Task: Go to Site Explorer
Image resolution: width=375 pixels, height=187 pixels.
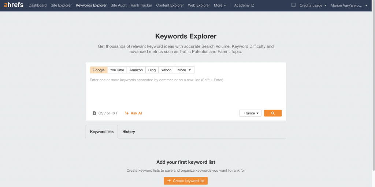Action: click(61, 5)
